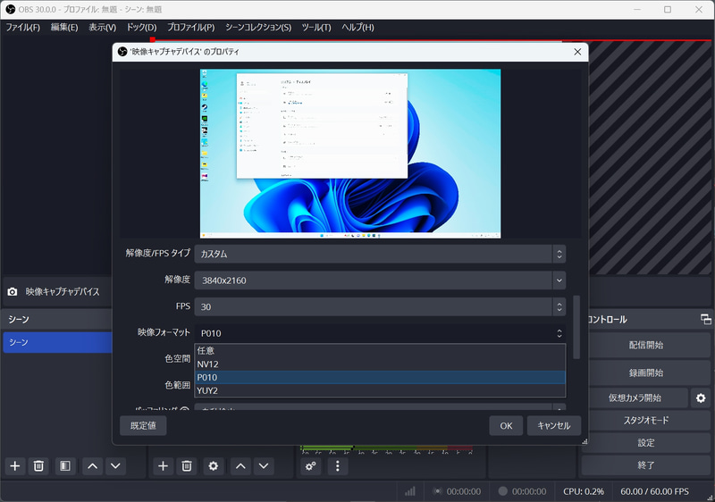Remove selected source with trash icon

click(187, 466)
